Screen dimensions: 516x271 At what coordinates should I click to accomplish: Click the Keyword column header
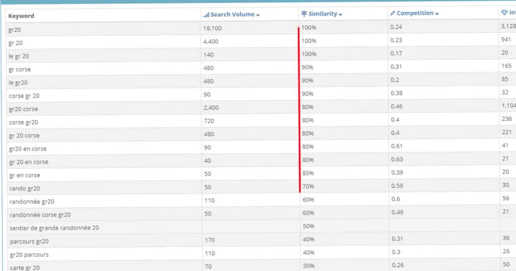[x=21, y=16]
